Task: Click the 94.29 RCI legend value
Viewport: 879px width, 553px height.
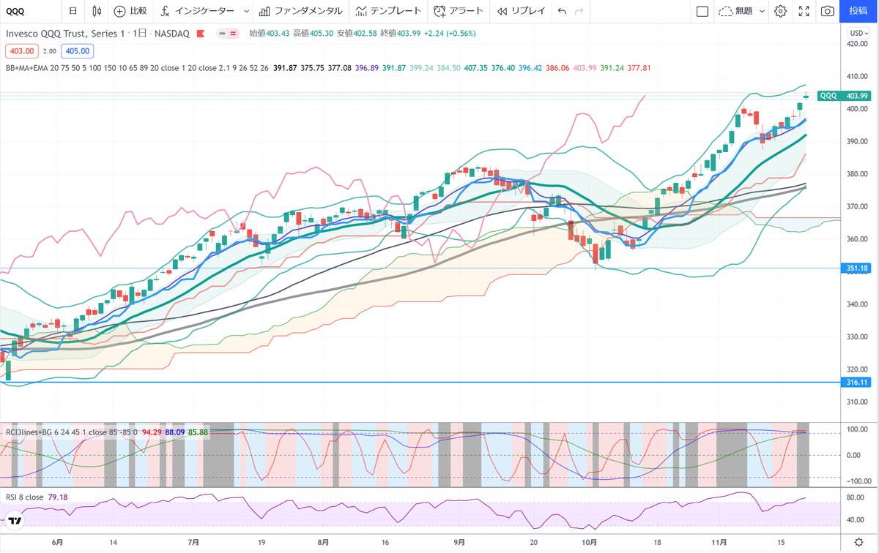Action: 152,432
